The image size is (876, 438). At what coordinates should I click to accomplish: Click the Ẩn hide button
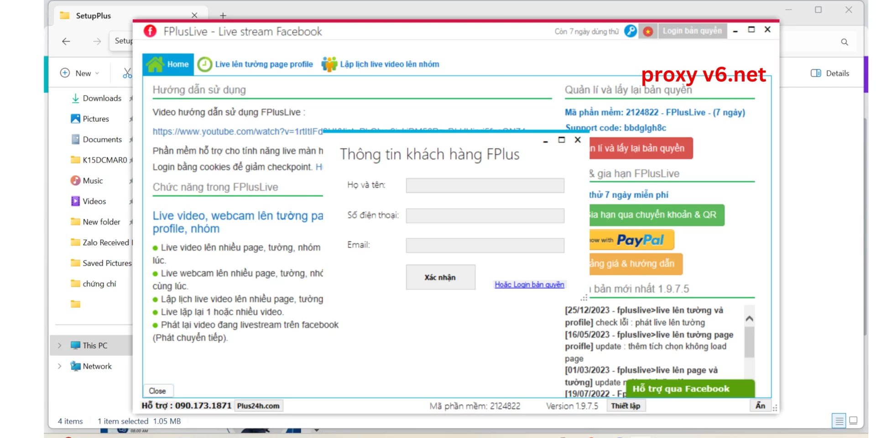pyautogui.click(x=760, y=406)
